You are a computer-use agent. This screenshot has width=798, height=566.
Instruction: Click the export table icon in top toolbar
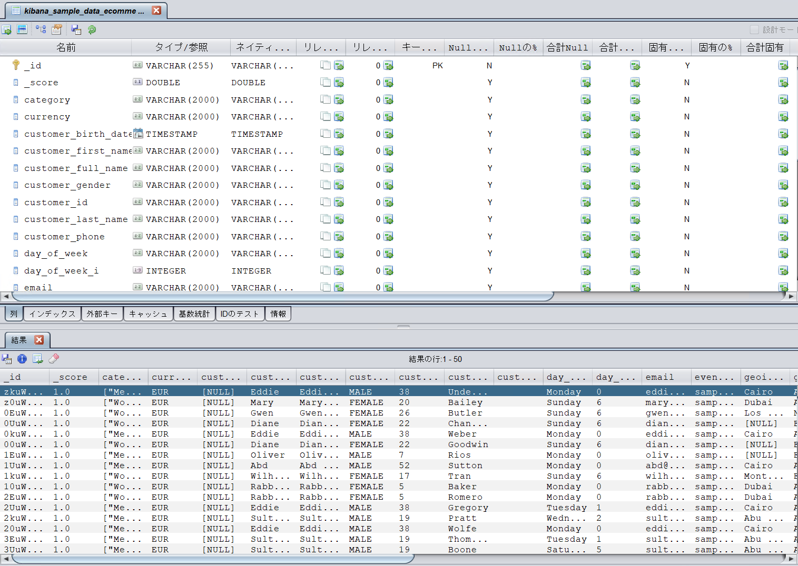(x=7, y=30)
